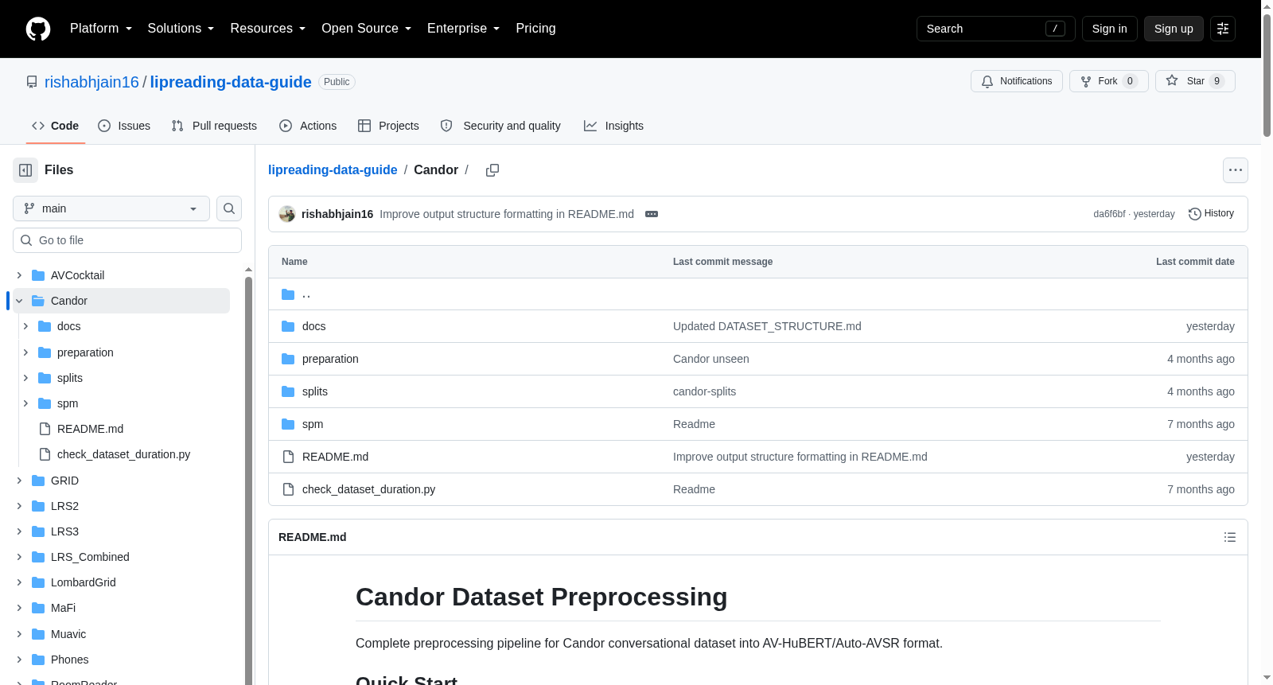Click the search files magnifier button
Image resolution: width=1273 pixels, height=685 pixels.
(x=229, y=208)
